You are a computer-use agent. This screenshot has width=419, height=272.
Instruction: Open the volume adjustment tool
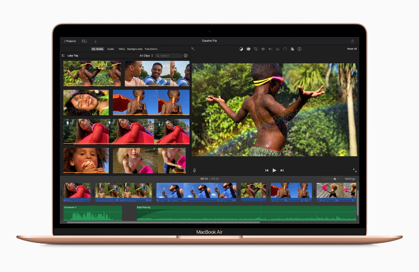270,49
